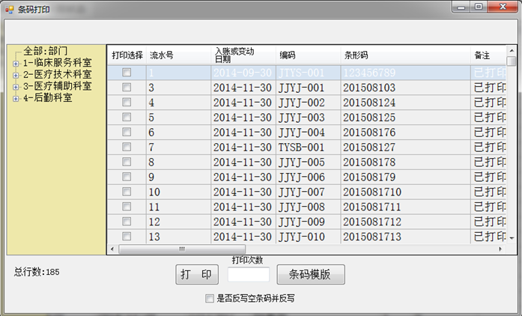Select barcode cell 123456789

click(405, 73)
